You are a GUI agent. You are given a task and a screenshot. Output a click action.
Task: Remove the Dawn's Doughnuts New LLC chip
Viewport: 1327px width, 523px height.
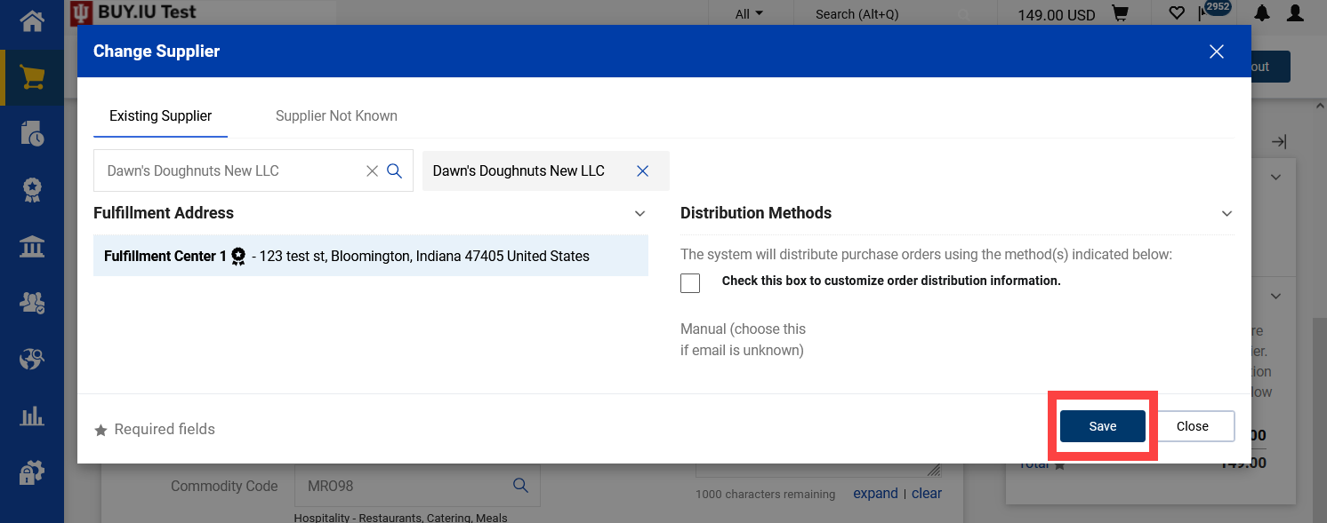pos(642,170)
